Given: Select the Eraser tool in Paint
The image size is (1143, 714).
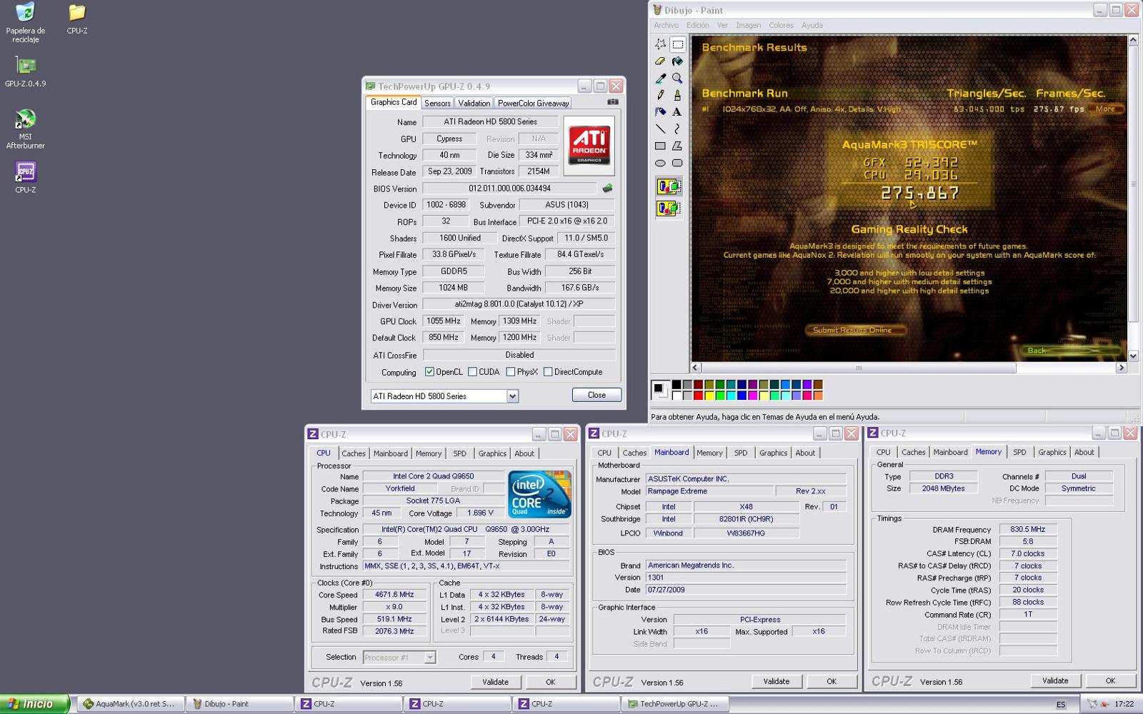Looking at the screenshot, I should [660, 61].
